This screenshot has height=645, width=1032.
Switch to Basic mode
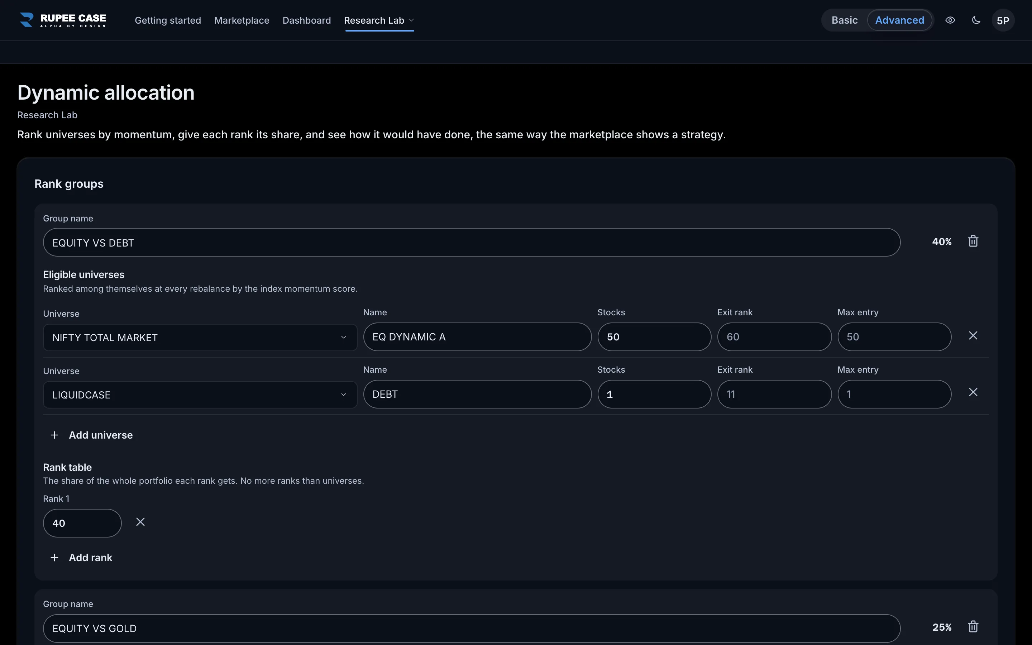(x=844, y=20)
